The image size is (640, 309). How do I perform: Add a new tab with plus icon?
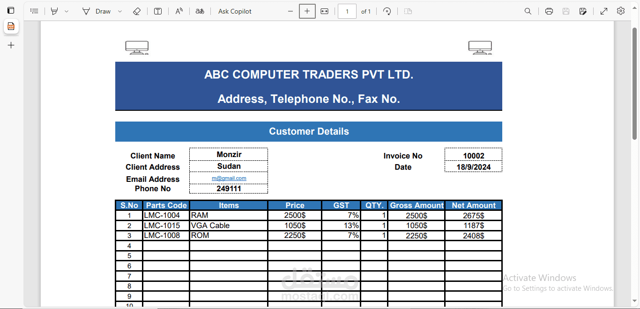(11, 45)
